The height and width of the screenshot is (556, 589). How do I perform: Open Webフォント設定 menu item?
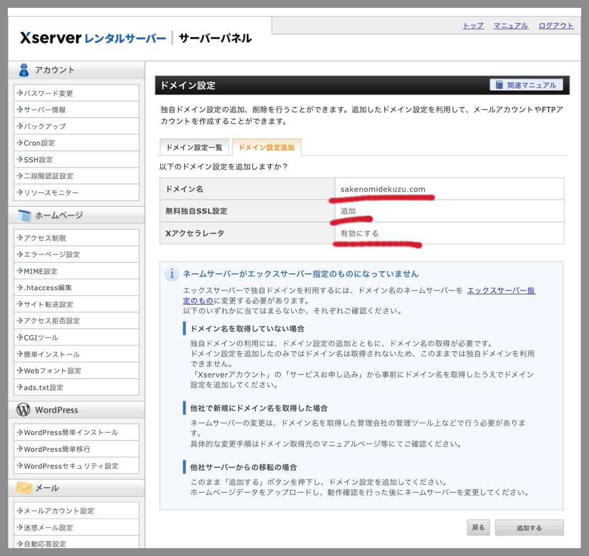tap(76, 371)
